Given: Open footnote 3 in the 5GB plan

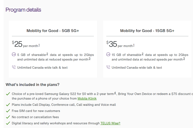Looking at the screenshot, I should pos(90,59).
